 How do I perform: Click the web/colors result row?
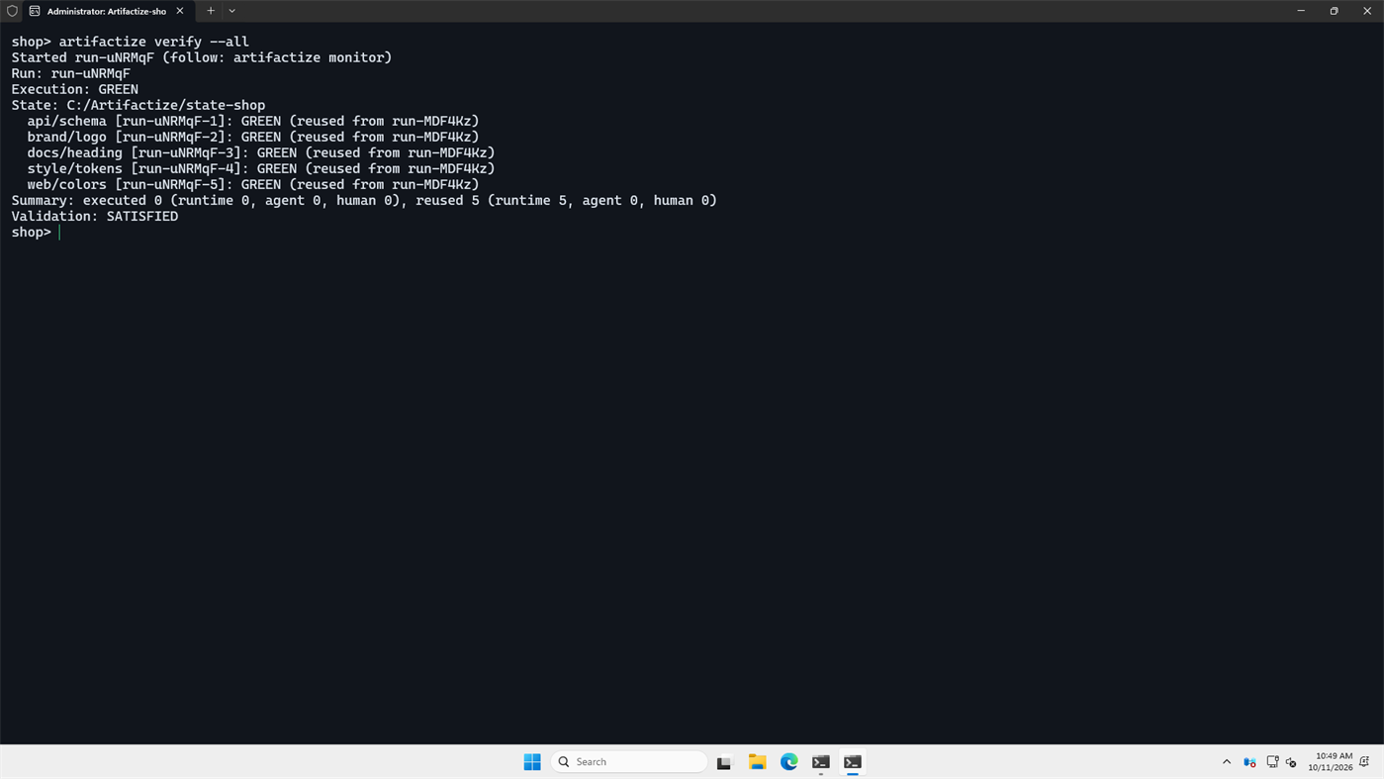click(x=253, y=184)
